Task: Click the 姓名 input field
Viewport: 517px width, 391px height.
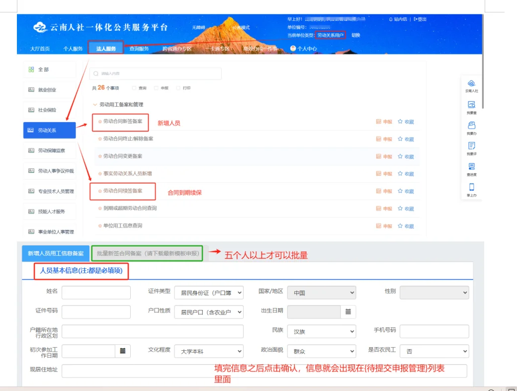Action: [96, 293]
